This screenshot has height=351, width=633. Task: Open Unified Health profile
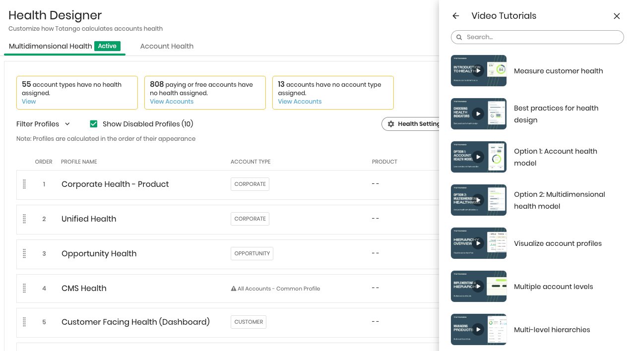coord(89,219)
